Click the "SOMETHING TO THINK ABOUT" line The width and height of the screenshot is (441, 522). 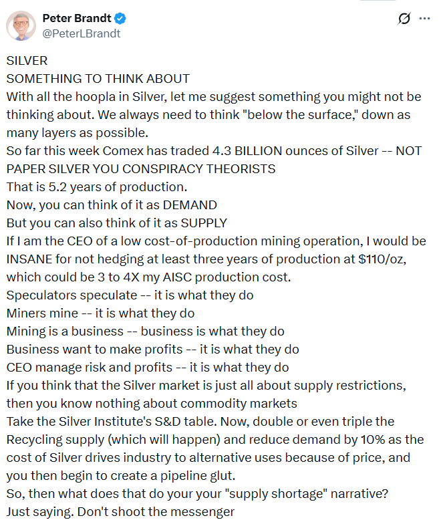tap(98, 78)
